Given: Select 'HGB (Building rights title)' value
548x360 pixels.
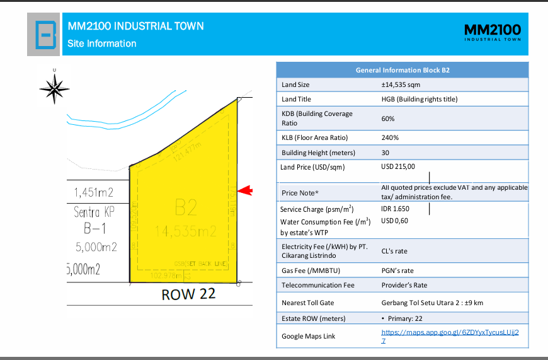Looking at the screenshot, I should pyautogui.click(x=420, y=99).
